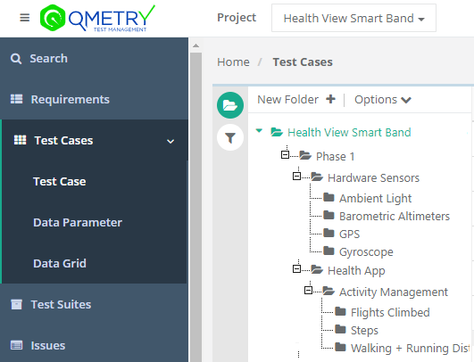Collapse the Phase 1 folder node
Viewport: 474px width, 362px height.
click(285, 155)
